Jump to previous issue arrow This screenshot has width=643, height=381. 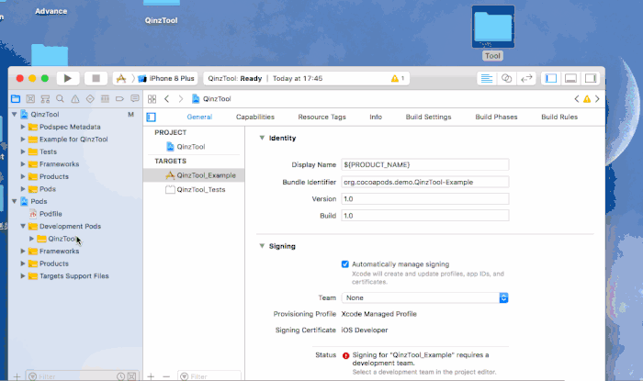coord(577,99)
